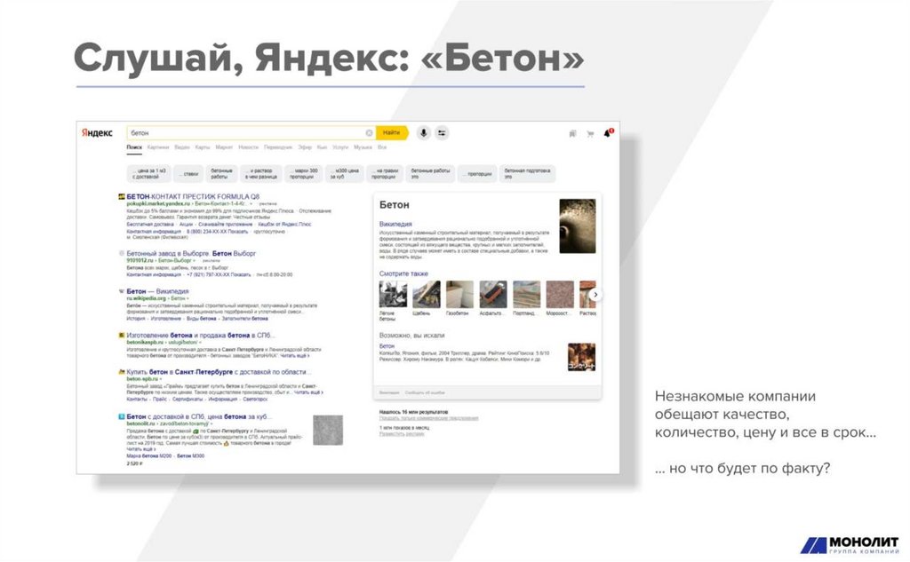910x562 pixels.
Task: Click the Википедия link in the Бетон card
Action: tap(395, 224)
